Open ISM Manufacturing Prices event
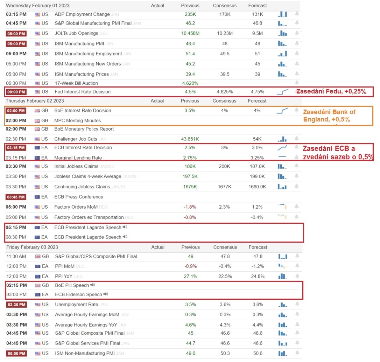The width and height of the screenshot is (380, 362). [x=82, y=74]
